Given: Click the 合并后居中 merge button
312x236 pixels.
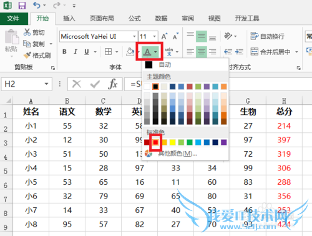Looking at the screenshot, I should point(270,52).
